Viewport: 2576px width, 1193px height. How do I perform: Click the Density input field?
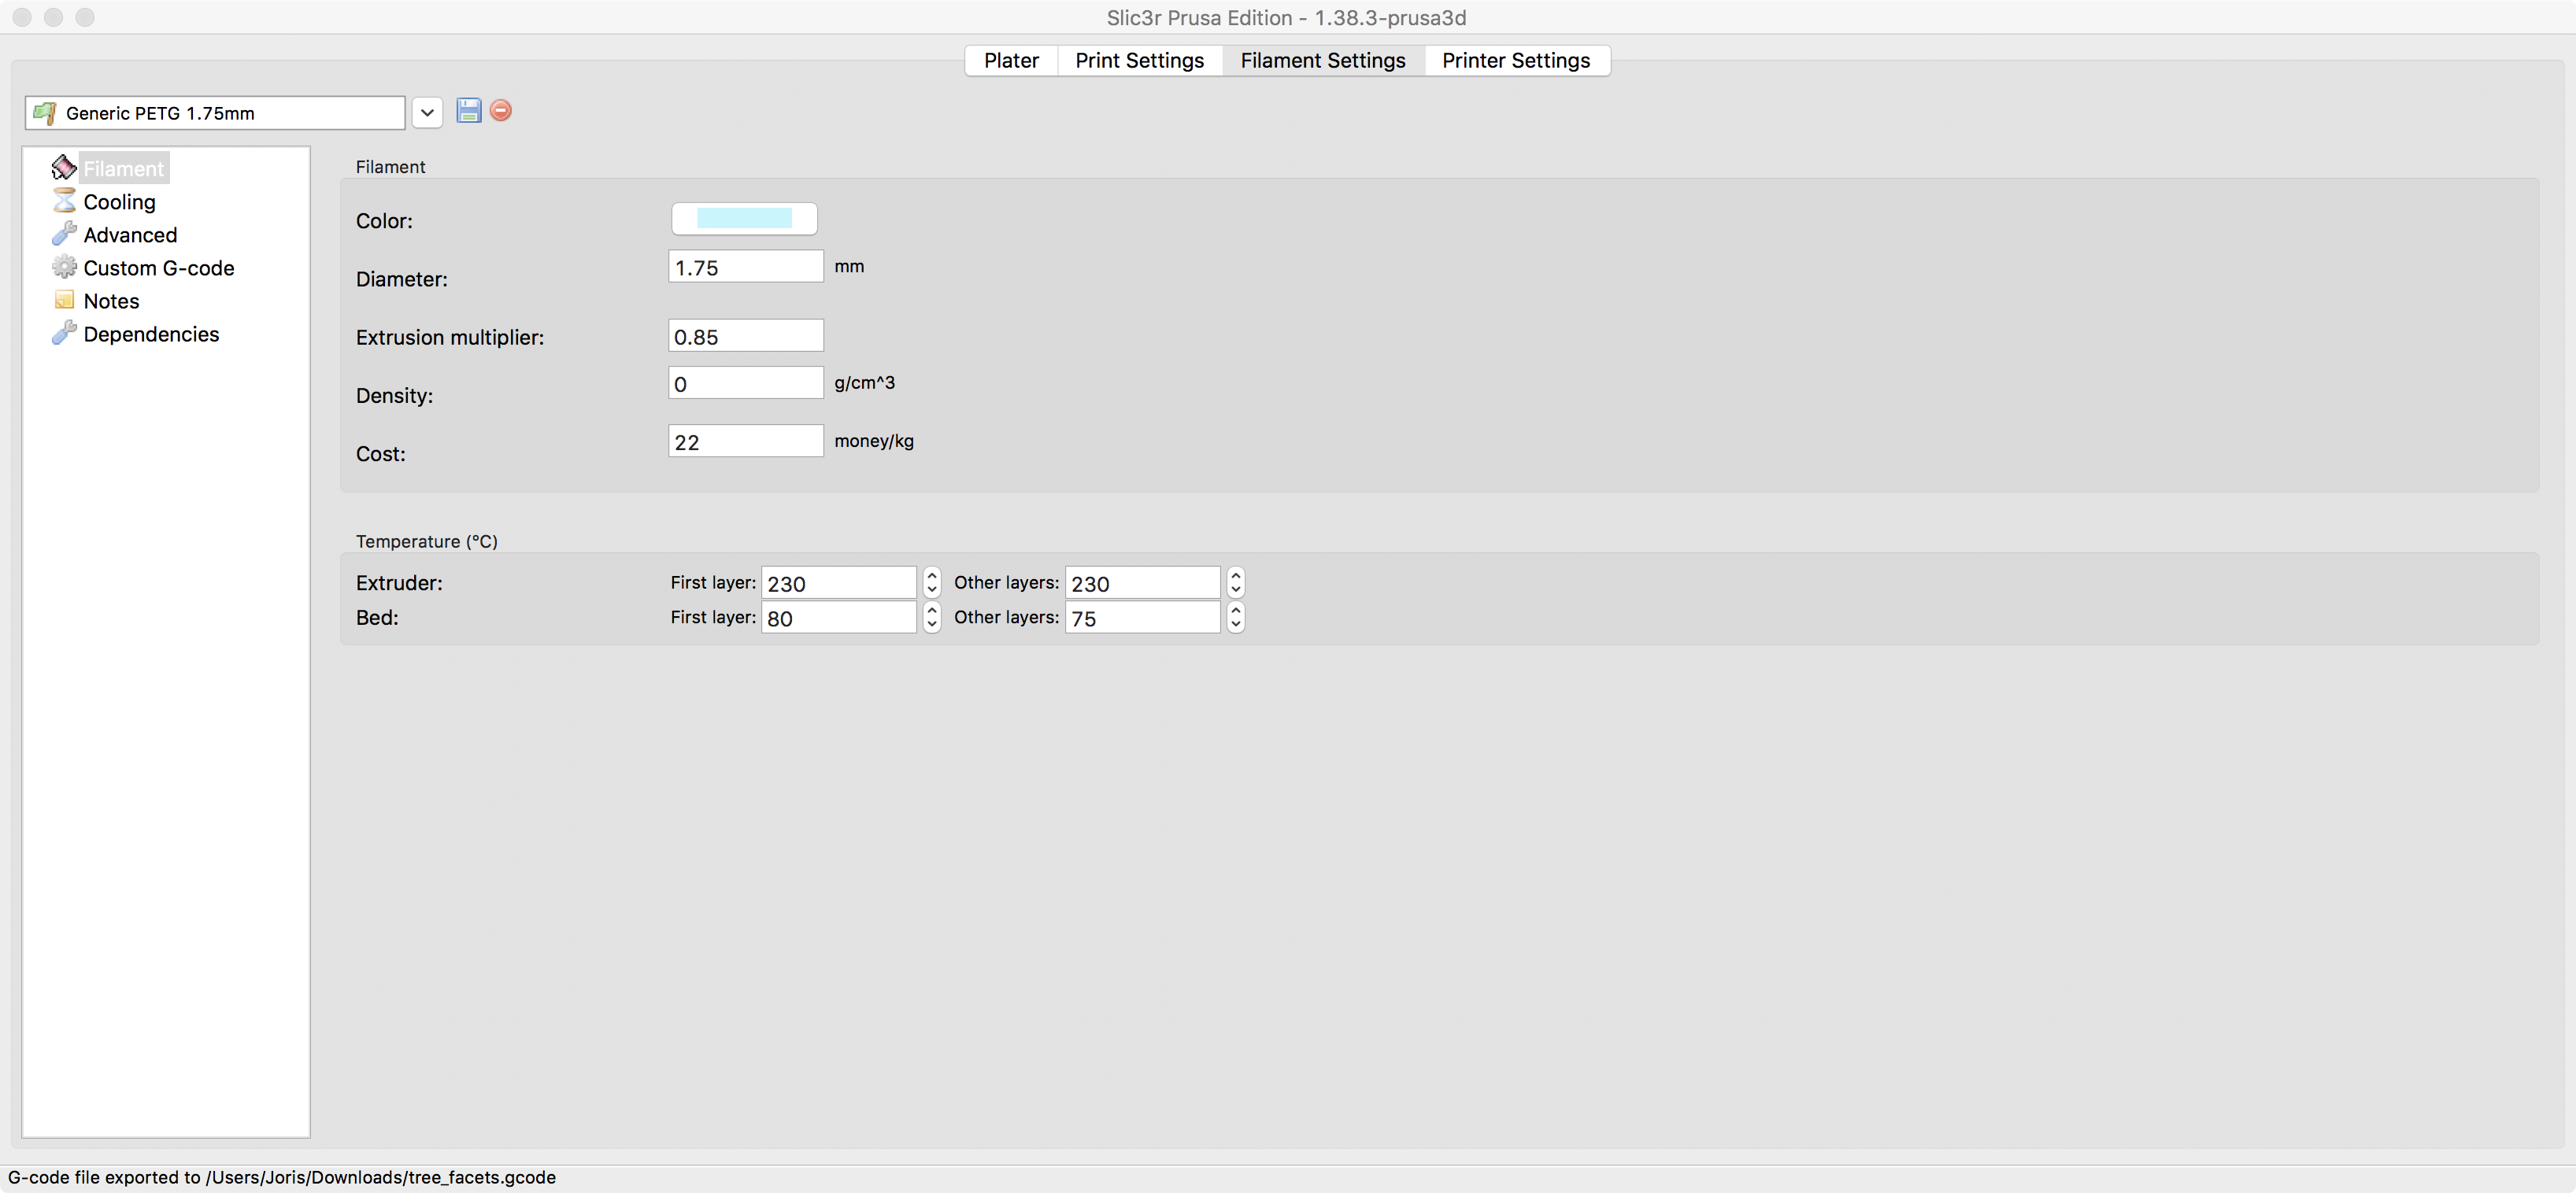tap(745, 382)
